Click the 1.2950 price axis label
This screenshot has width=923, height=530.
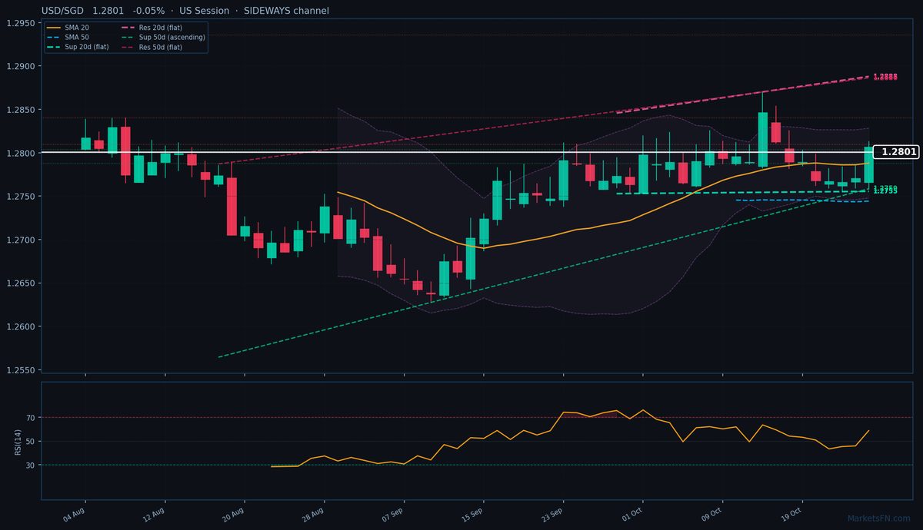coord(21,23)
